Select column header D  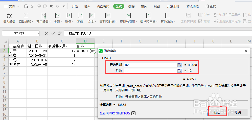point(85,41)
